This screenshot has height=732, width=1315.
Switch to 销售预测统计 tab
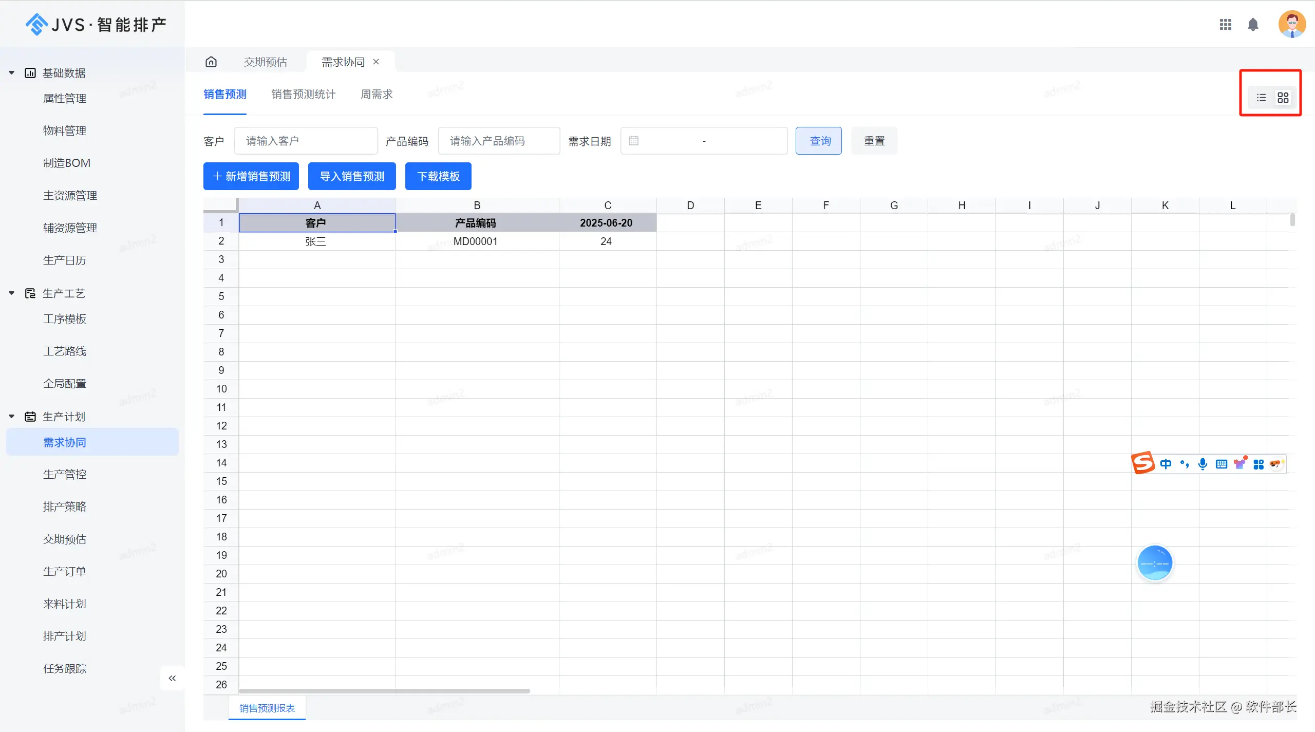point(303,95)
